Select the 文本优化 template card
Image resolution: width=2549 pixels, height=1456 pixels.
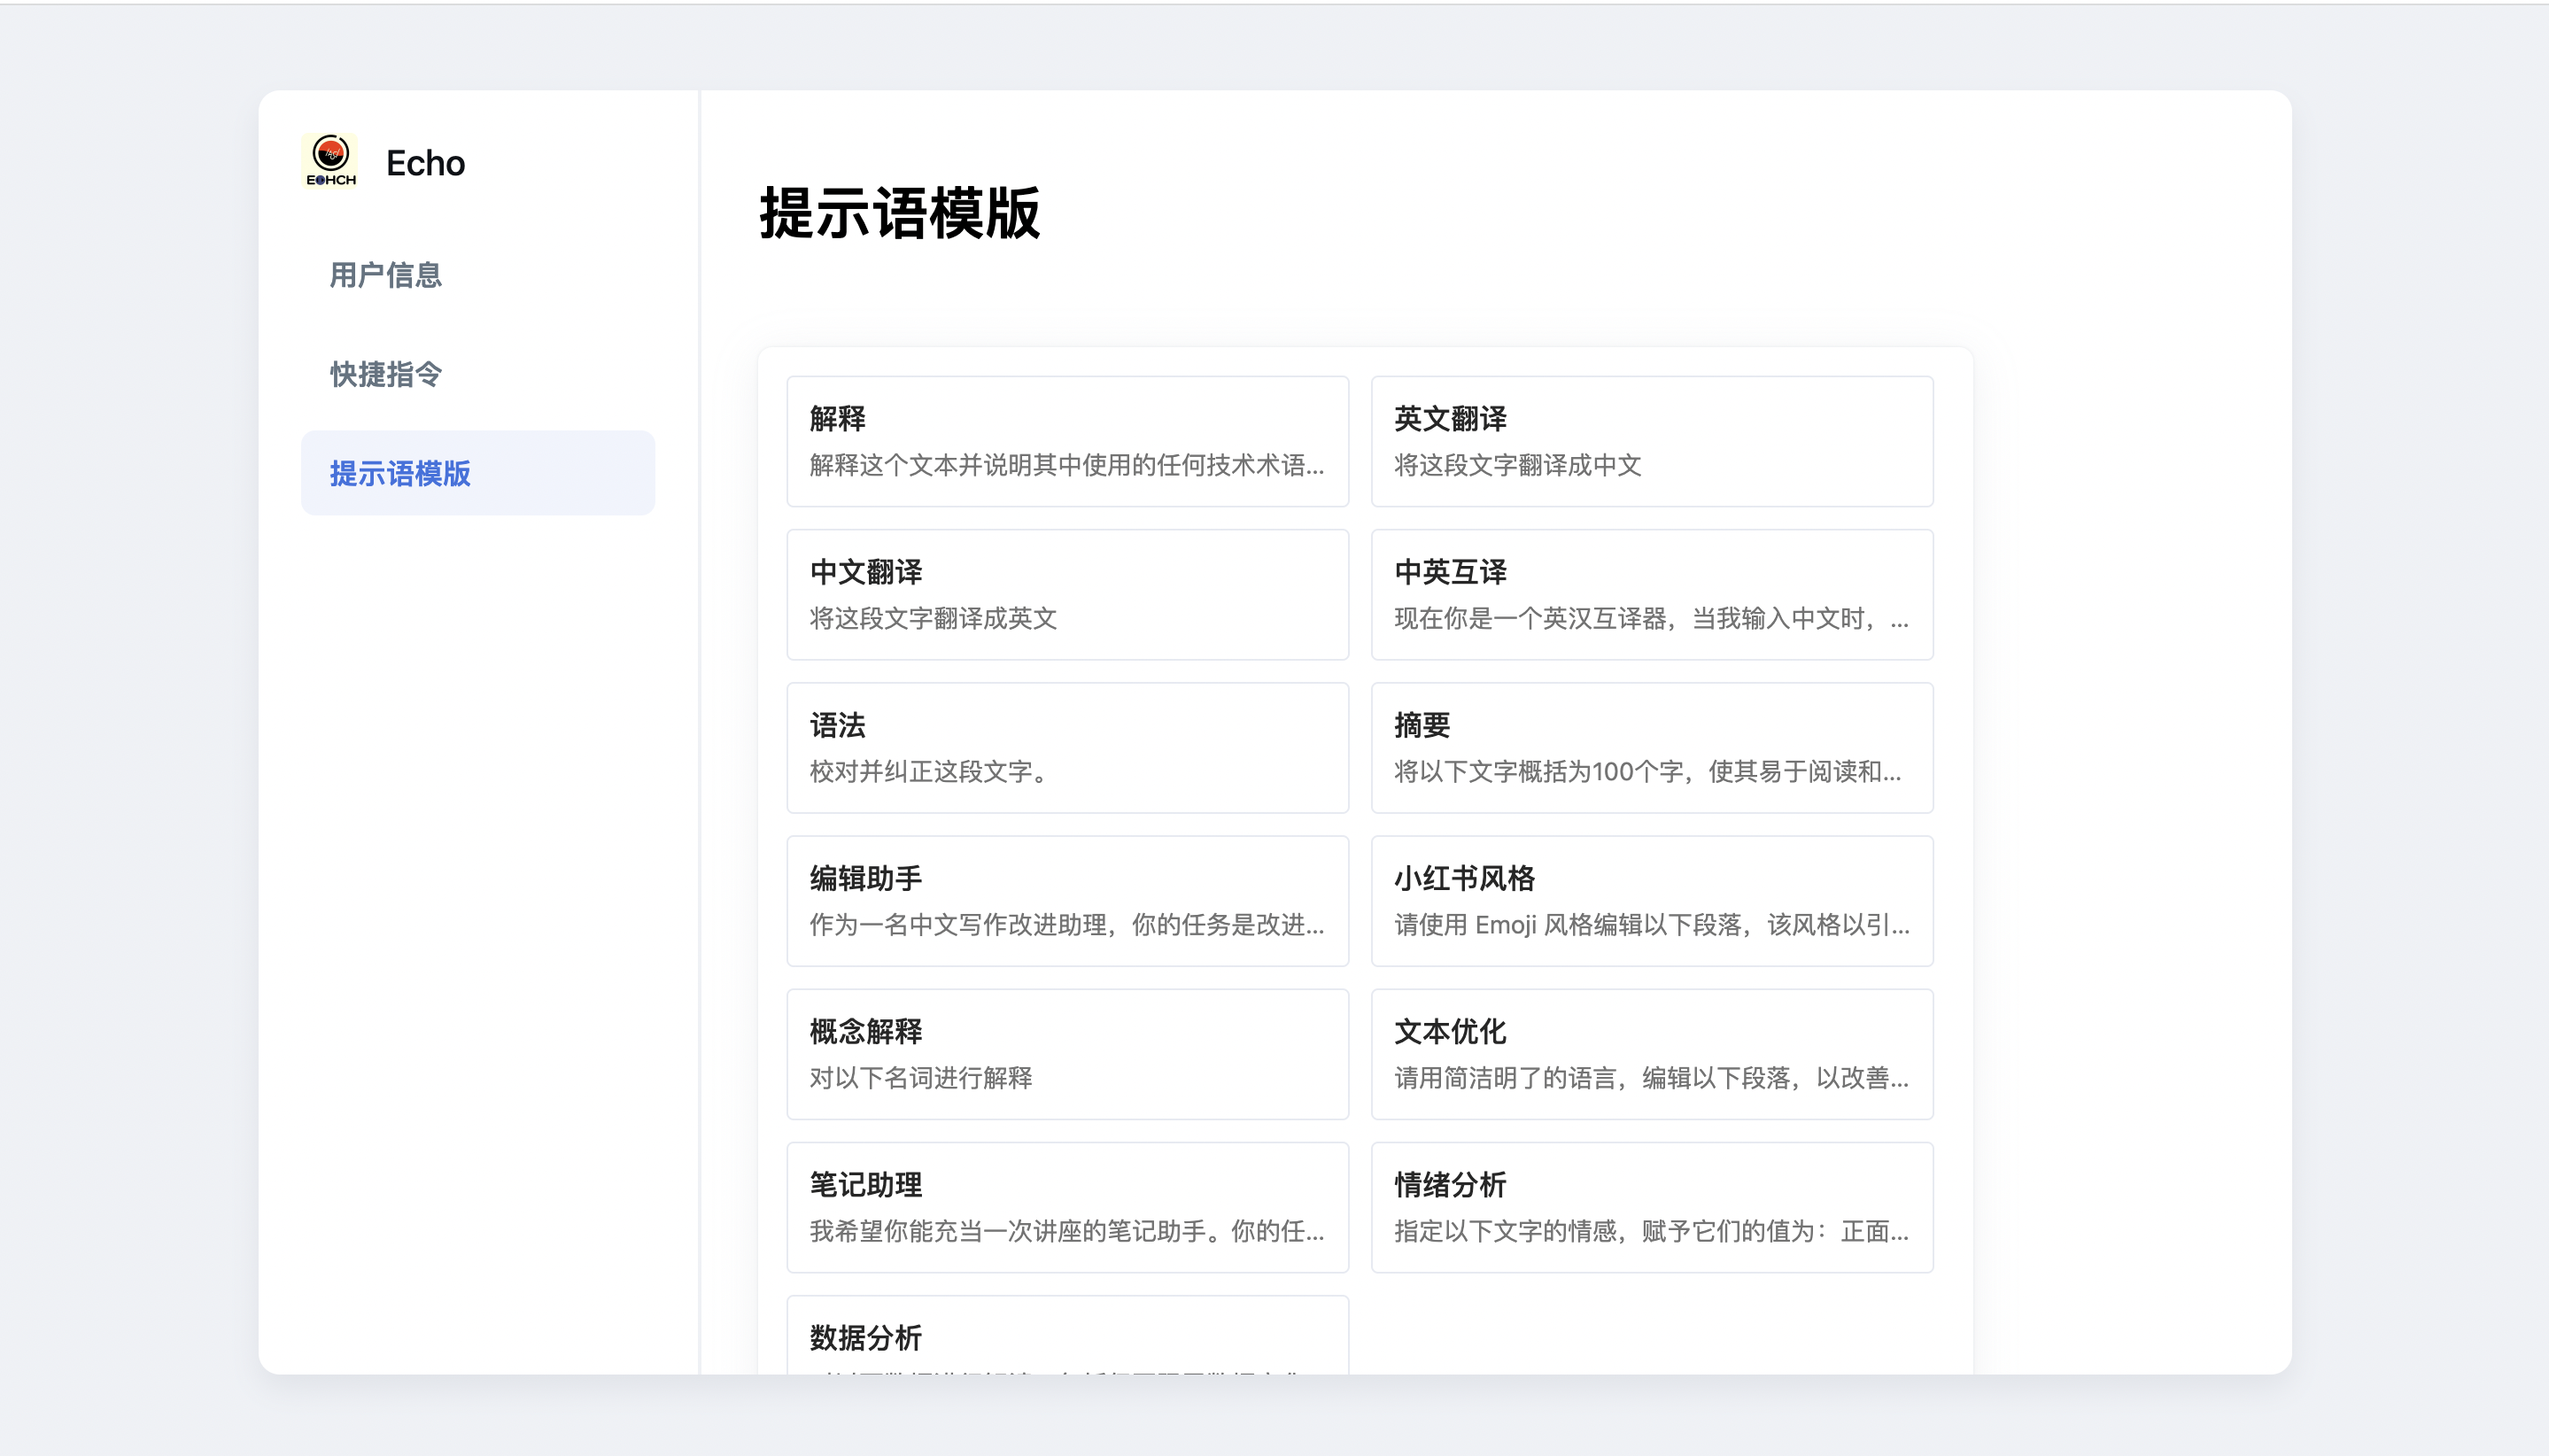click(1651, 1053)
